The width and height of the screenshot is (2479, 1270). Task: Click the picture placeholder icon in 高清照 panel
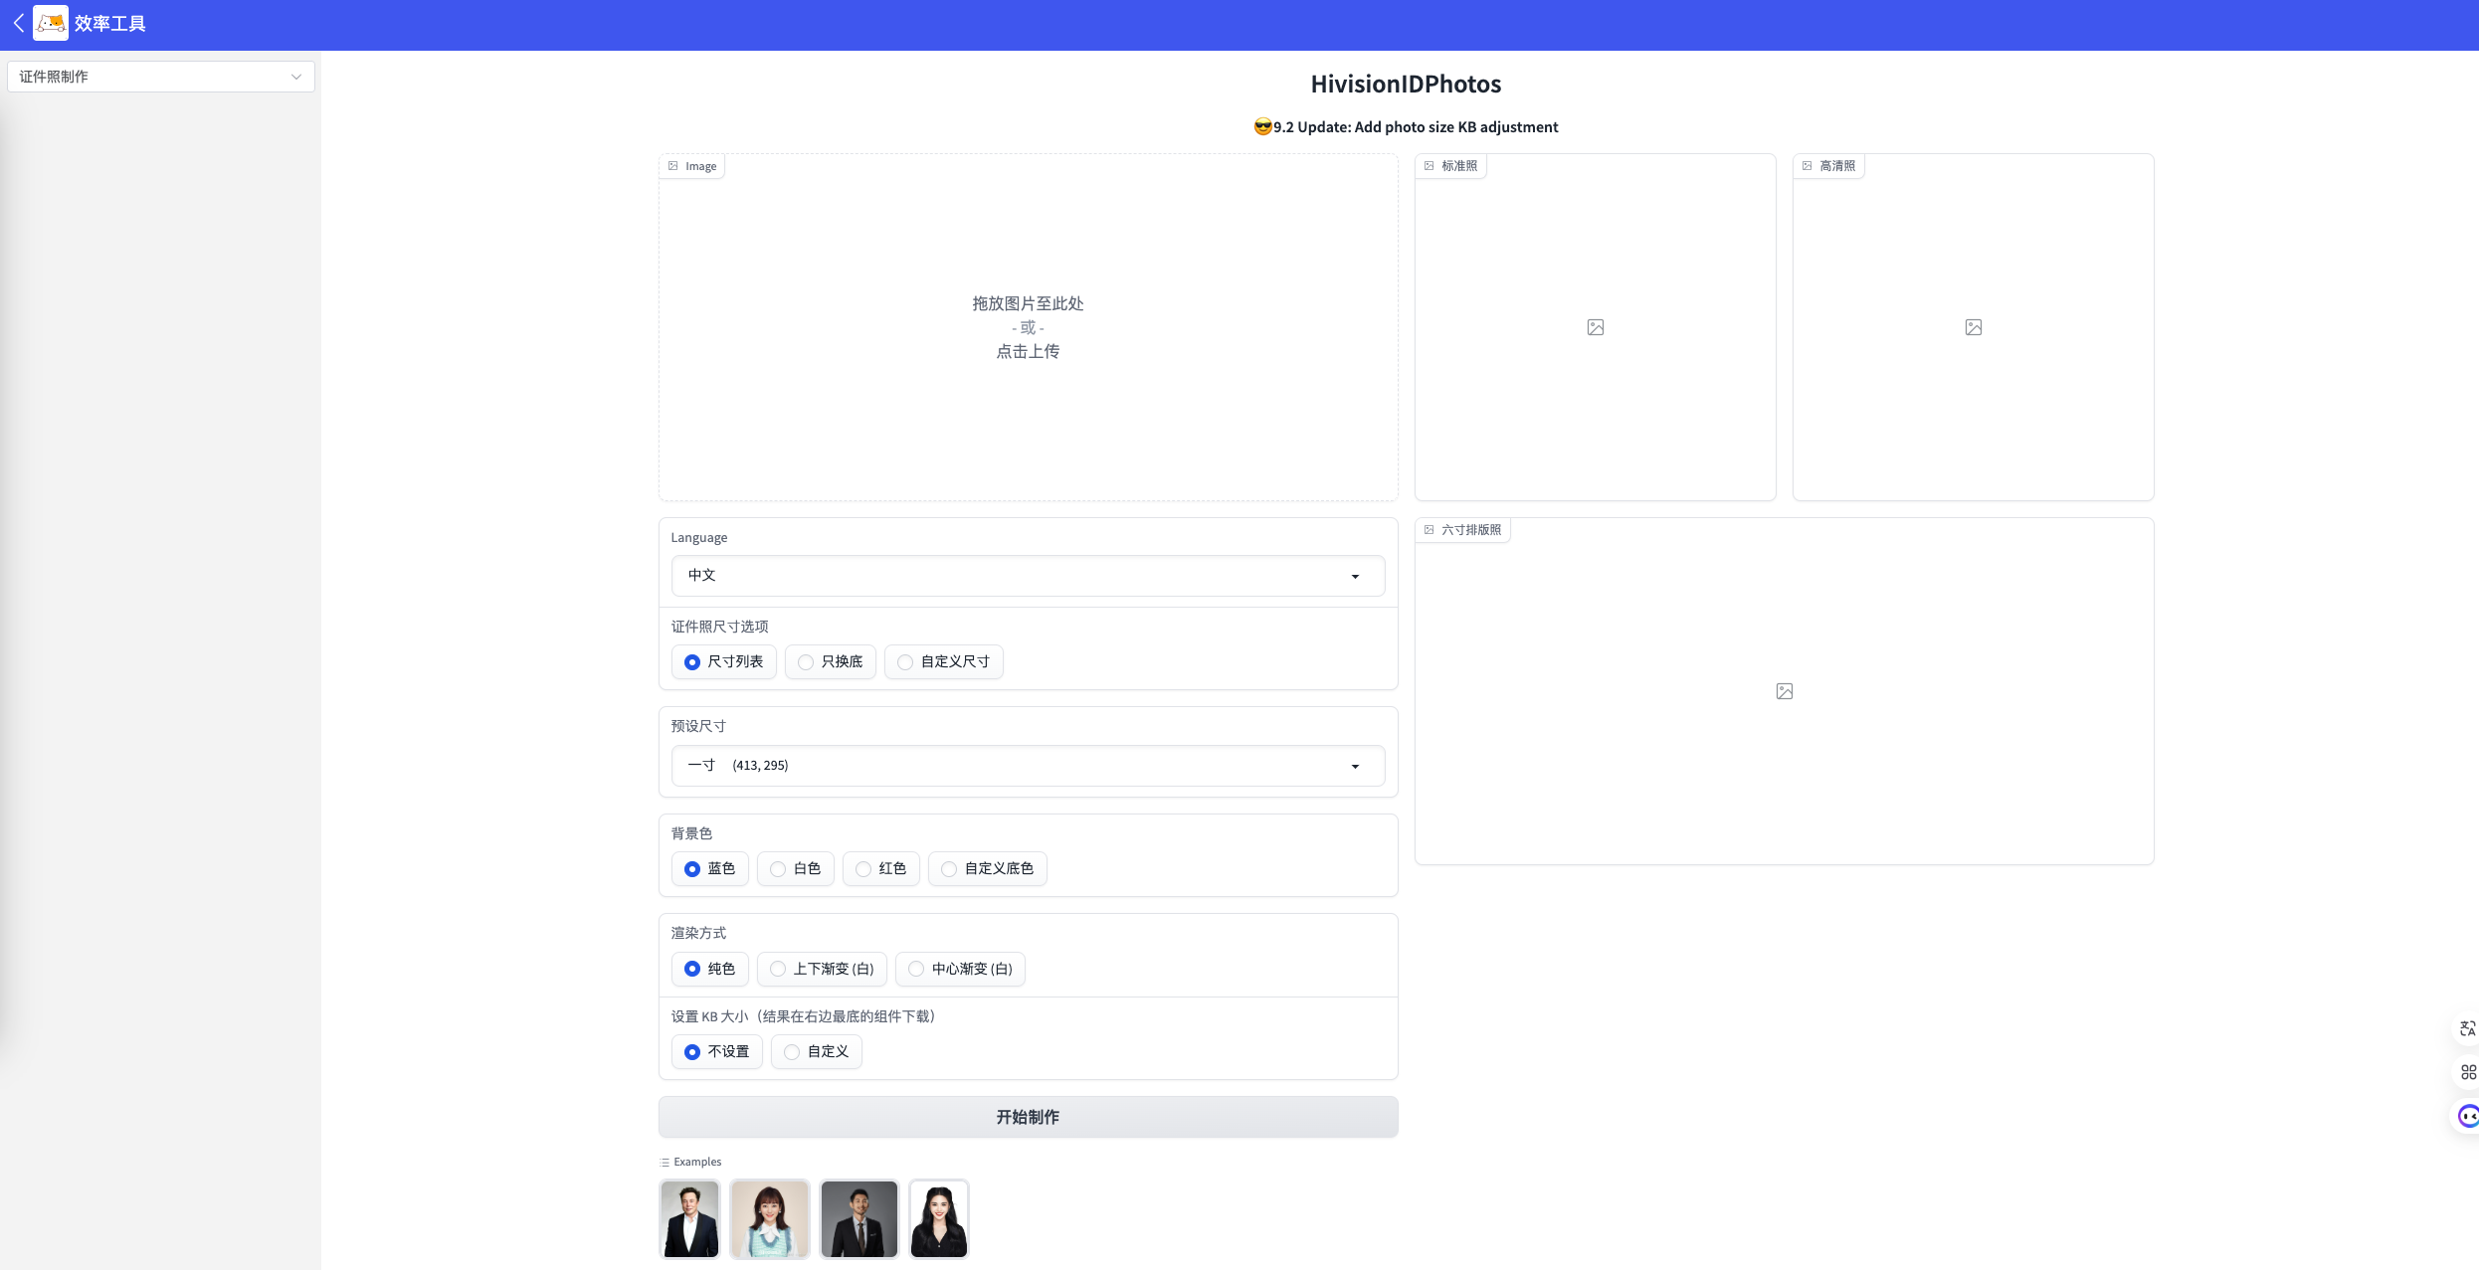click(1973, 326)
